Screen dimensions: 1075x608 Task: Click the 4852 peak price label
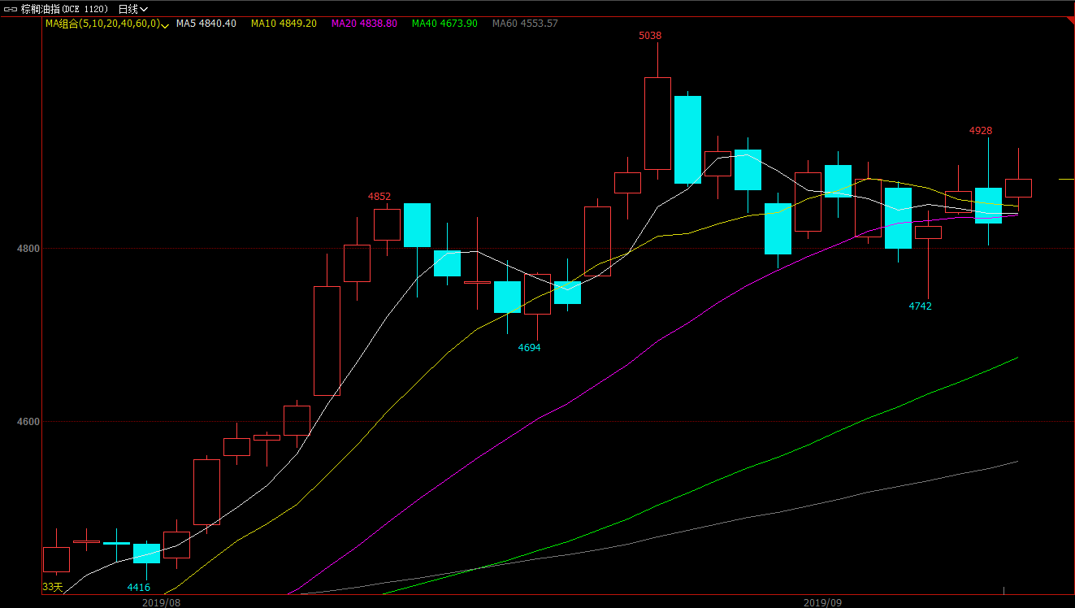point(379,197)
